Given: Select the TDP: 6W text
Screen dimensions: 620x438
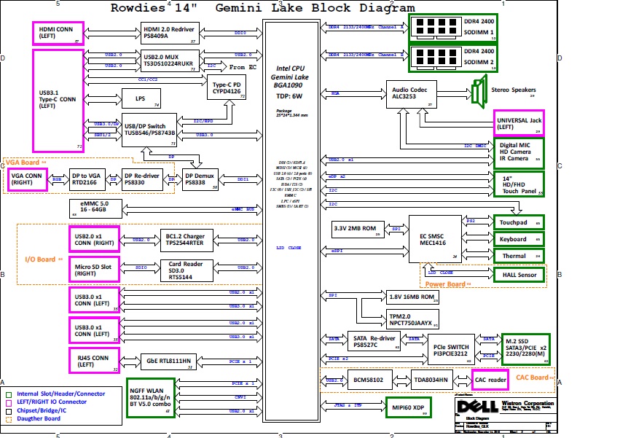Looking at the screenshot, I should pyautogui.click(x=289, y=96).
